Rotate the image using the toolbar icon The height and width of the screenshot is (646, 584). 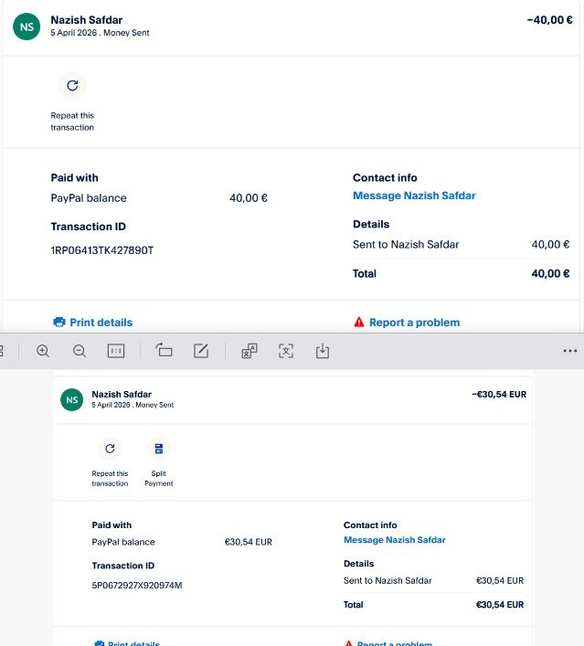click(165, 351)
